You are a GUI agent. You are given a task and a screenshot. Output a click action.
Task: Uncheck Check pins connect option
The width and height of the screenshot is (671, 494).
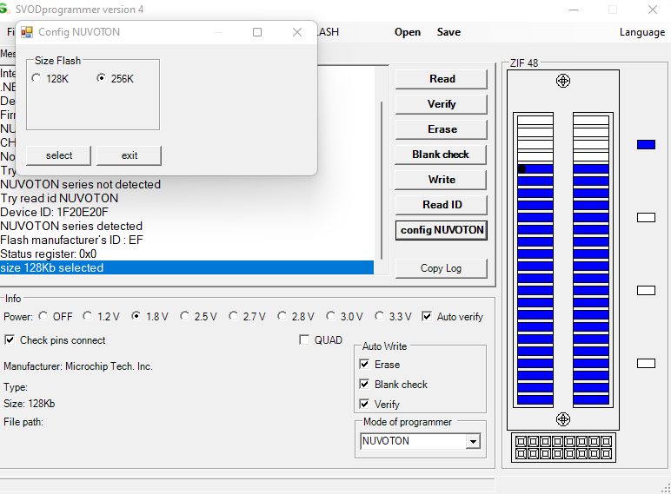10,340
